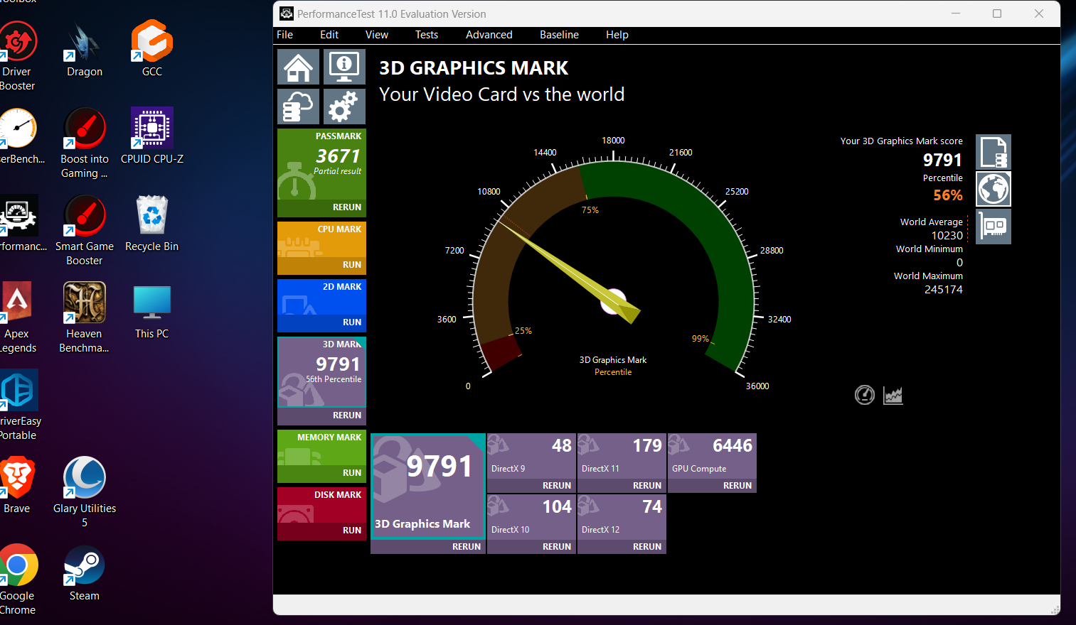The image size is (1076, 625).
Task: Click the 56% percentile value
Action: (948, 195)
